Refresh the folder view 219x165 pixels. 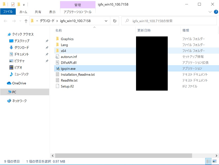(x=114, y=21)
